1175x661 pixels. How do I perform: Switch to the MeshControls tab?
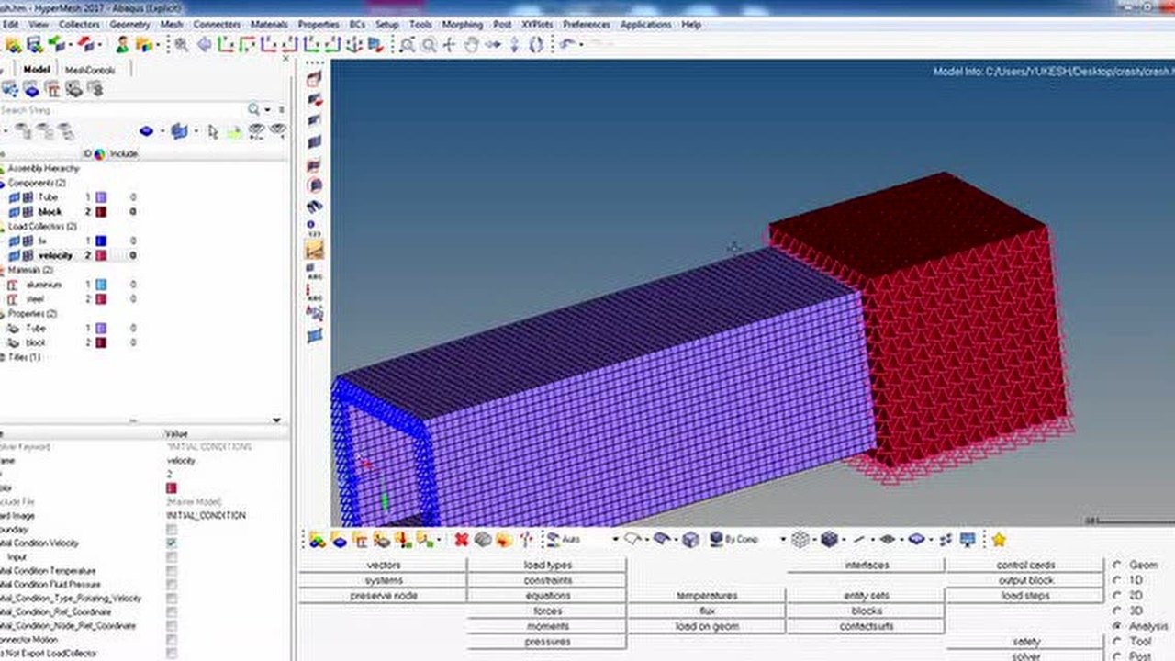coord(90,70)
